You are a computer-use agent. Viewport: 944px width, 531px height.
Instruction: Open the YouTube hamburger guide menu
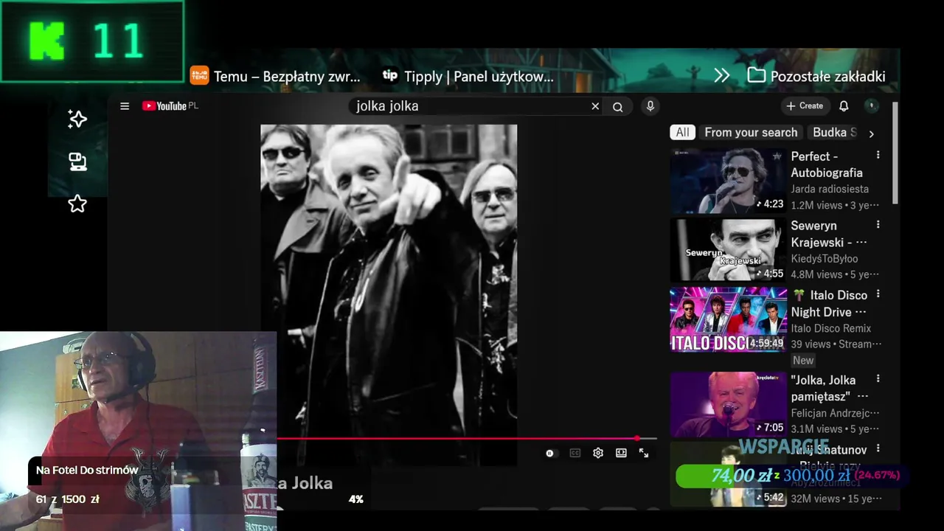click(x=125, y=106)
